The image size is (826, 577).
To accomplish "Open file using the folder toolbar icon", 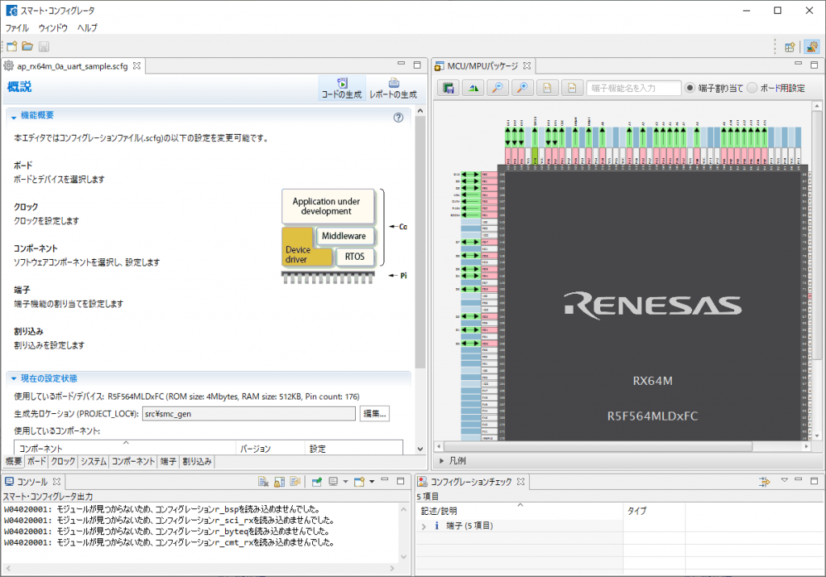I will [x=27, y=47].
